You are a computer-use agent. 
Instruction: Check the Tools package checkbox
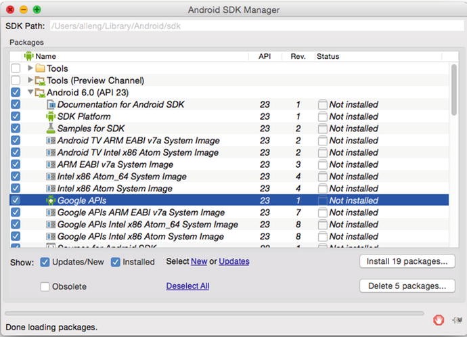(x=16, y=68)
